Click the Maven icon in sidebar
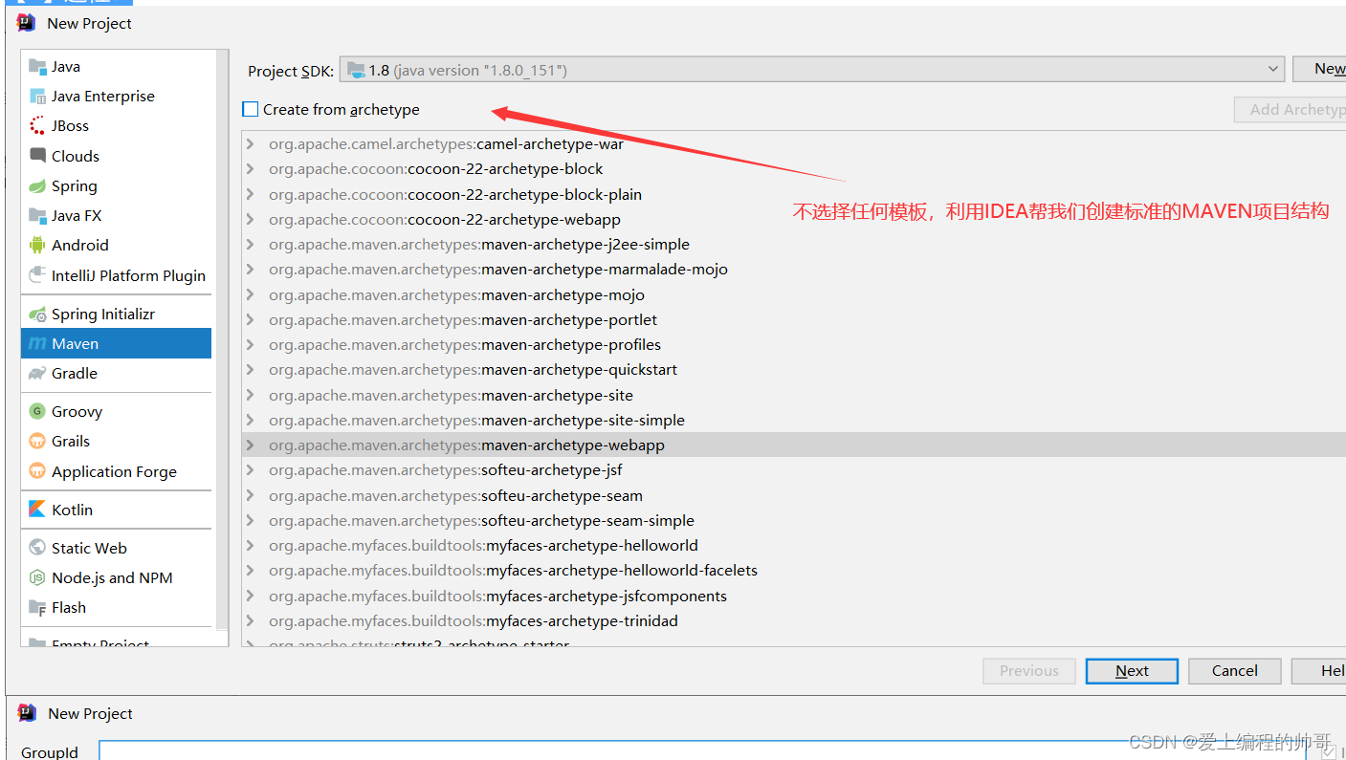 (x=37, y=343)
